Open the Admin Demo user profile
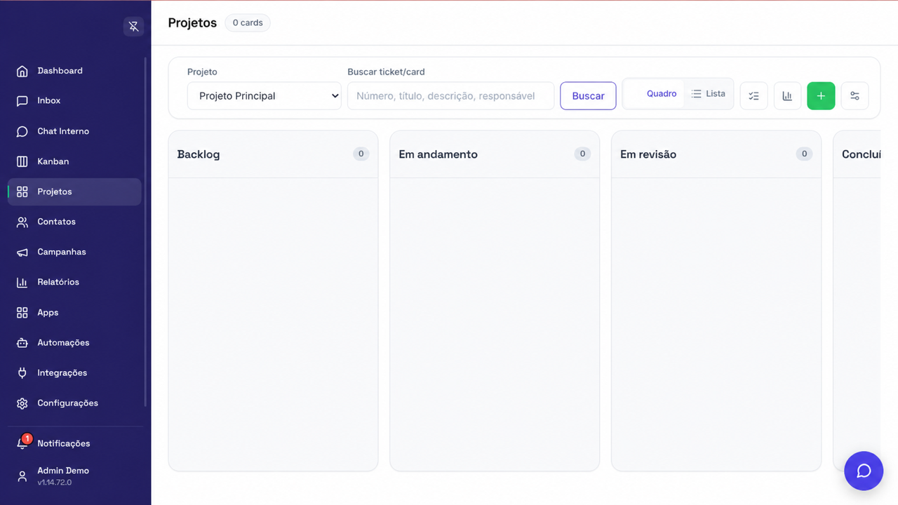The width and height of the screenshot is (898, 505). 74,476
